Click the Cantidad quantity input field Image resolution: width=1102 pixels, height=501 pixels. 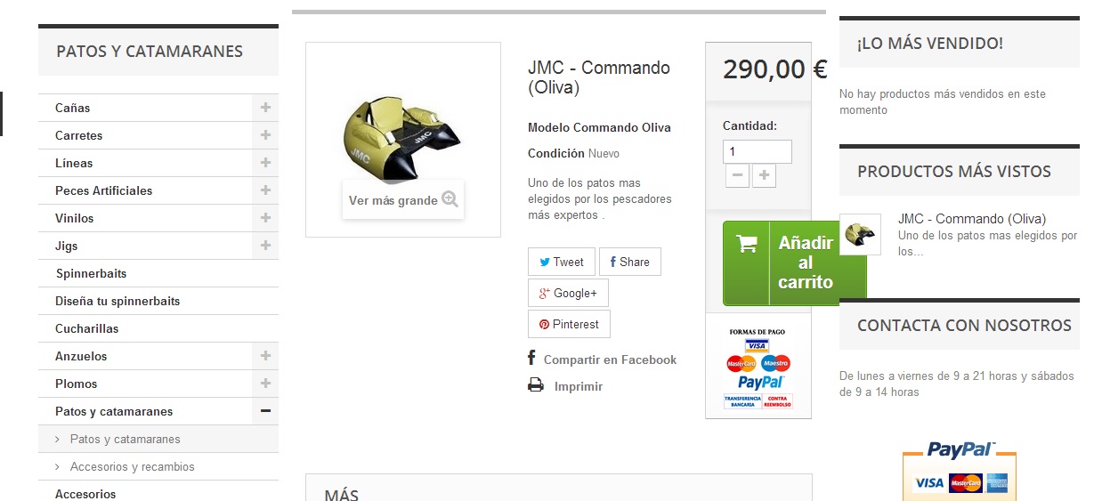758,151
